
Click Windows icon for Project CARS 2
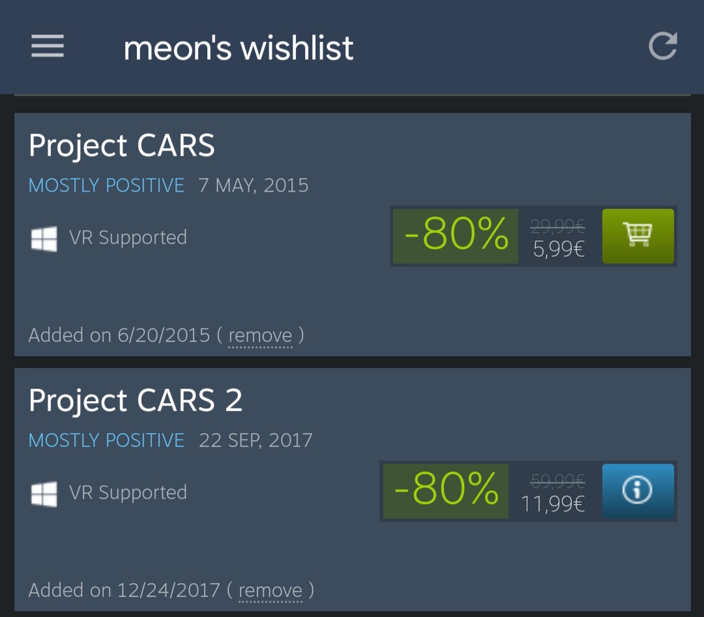coord(44,493)
